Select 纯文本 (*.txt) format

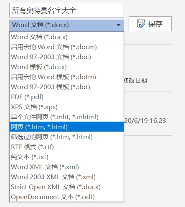(x=66, y=157)
